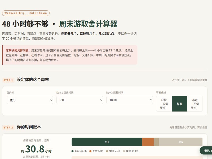This screenshot has width=212, height=159.
Task: Select the 暴走 (不留缓冲) pace option
Action: [195, 104]
